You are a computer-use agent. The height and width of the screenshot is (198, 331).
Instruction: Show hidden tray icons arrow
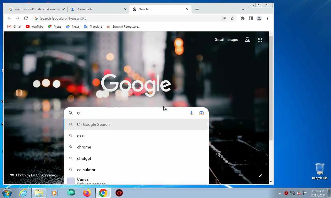tap(280, 193)
